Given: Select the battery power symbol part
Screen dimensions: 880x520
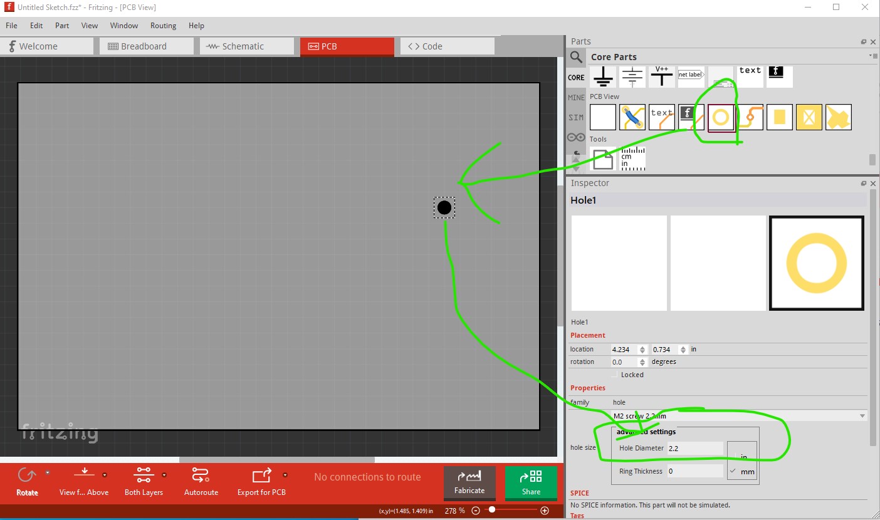Looking at the screenshot, I should pyautogui.click(x=632, y=77).
